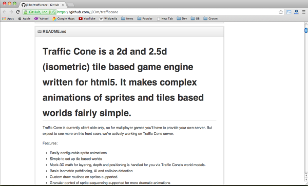308x186 pixels.
Task: Open the New Tab bookmark
Action: (x=165, y=18)
